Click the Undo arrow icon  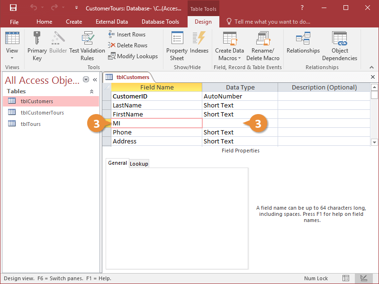pos(34,8)
